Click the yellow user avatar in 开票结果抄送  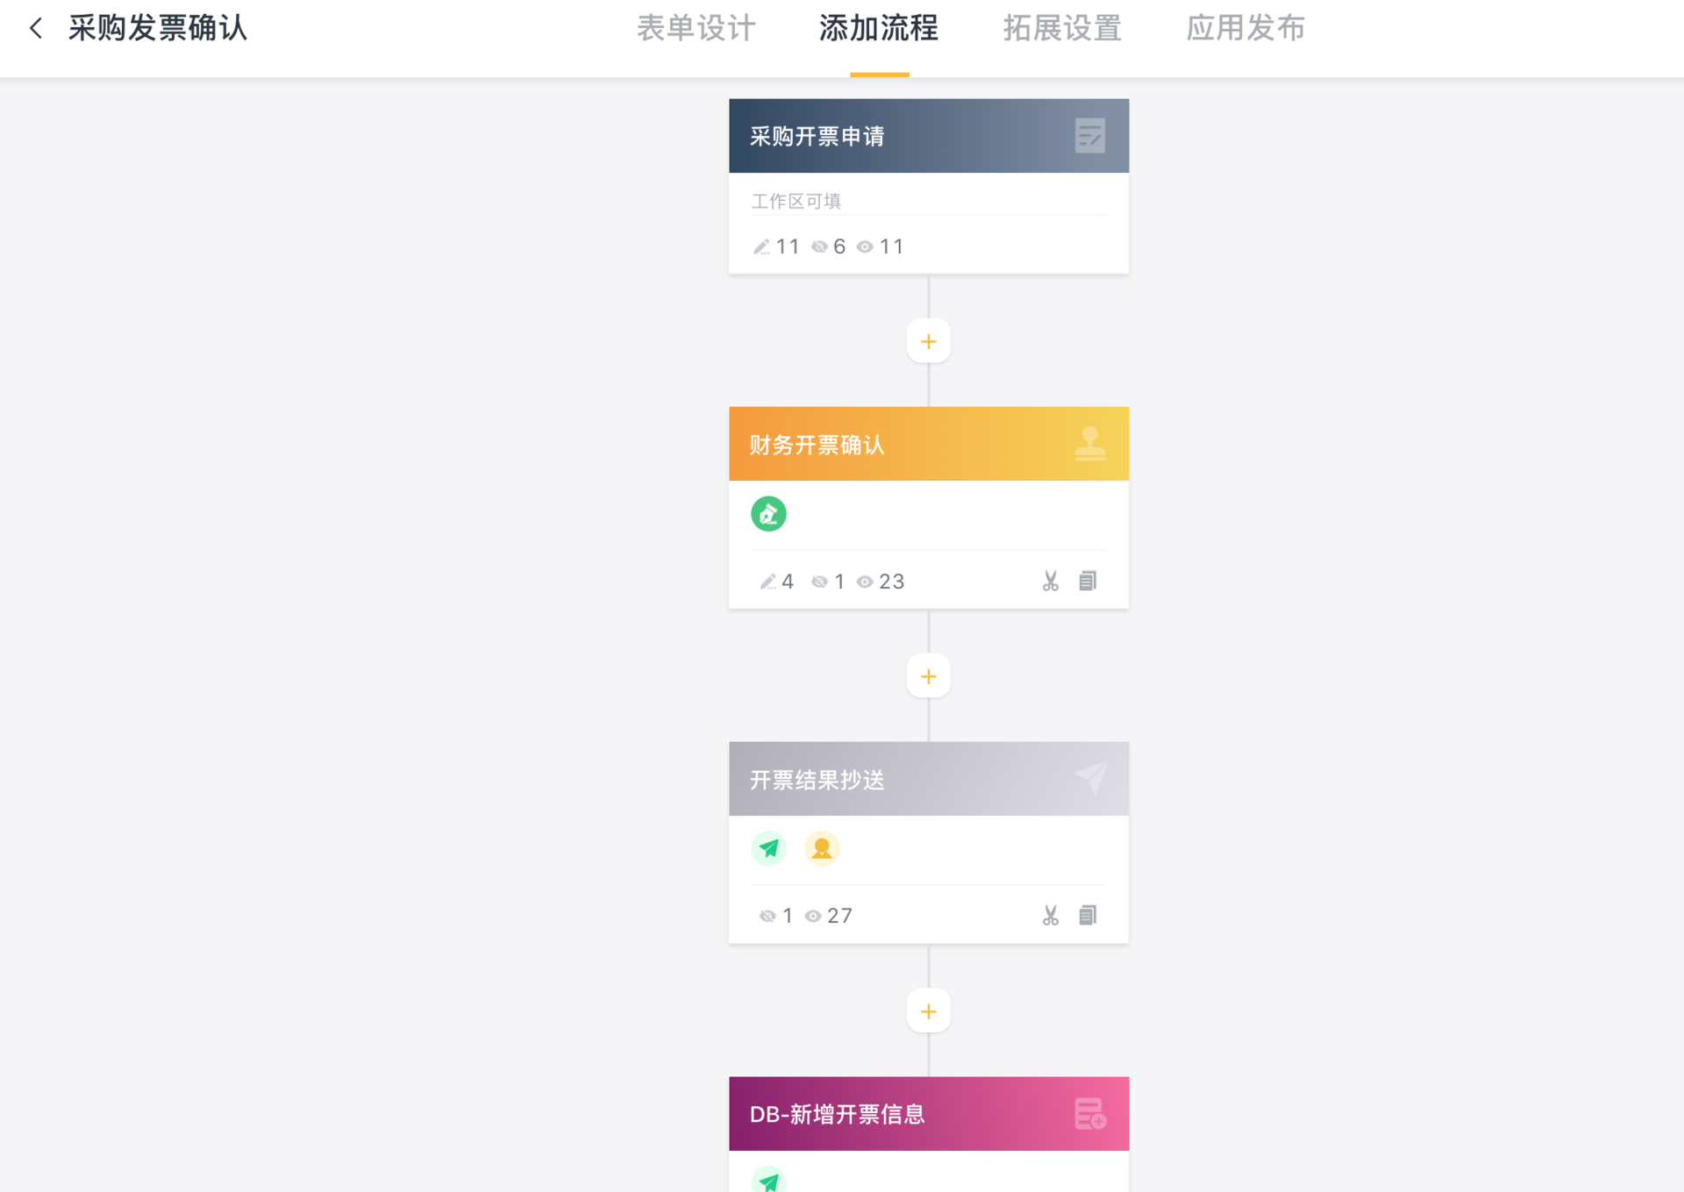pos(822,848)
